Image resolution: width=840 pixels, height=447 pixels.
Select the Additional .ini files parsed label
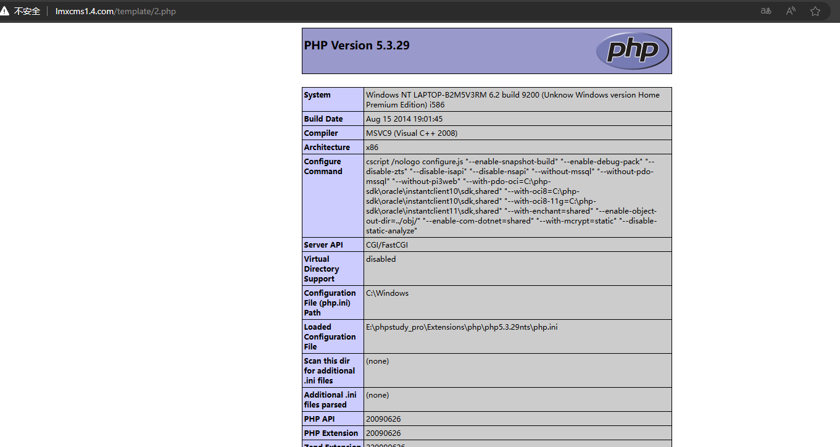330,400
